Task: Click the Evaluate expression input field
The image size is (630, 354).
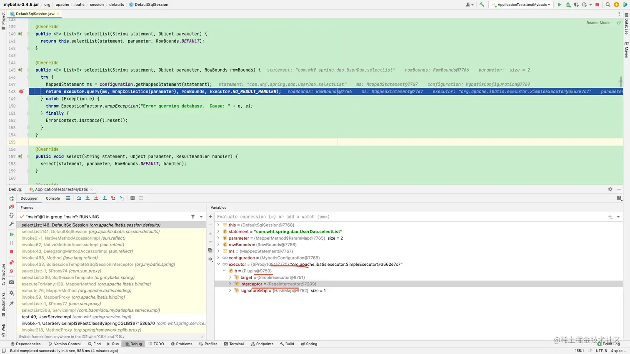Action: [410, 217]
